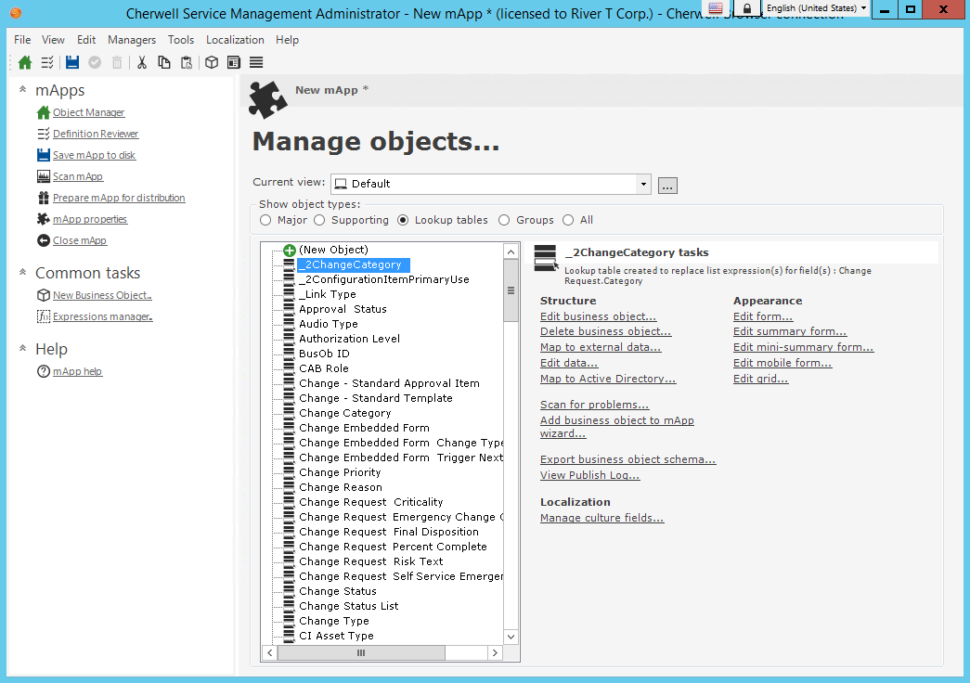
Task: Click the Expressions manager icon
Action: [x=44, y=316]
